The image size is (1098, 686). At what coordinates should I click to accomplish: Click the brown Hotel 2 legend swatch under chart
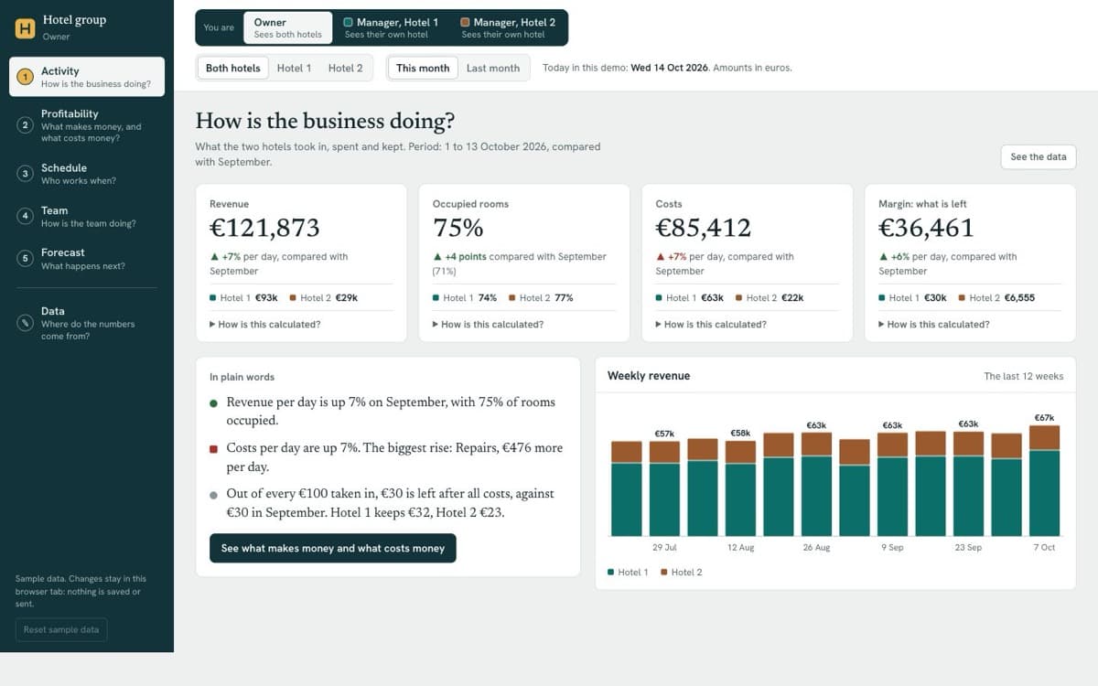click(663, 573)
